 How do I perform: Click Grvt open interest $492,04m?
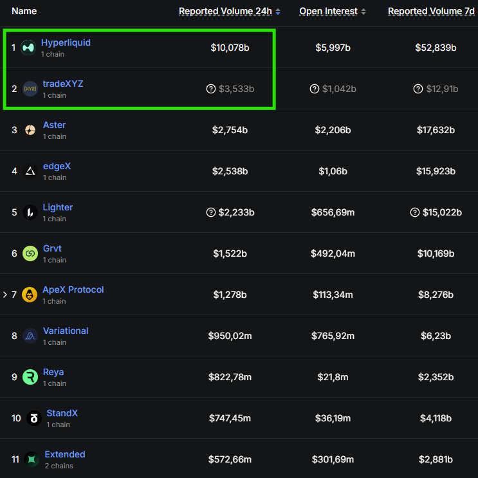pyautogui.click(x=333, y=253)
